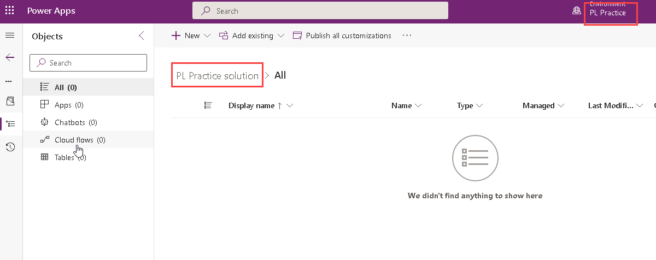Open the Overview page icon
The width and height of the screenshot is (656, 260).
pyautogui.click(x=10, y=102)
